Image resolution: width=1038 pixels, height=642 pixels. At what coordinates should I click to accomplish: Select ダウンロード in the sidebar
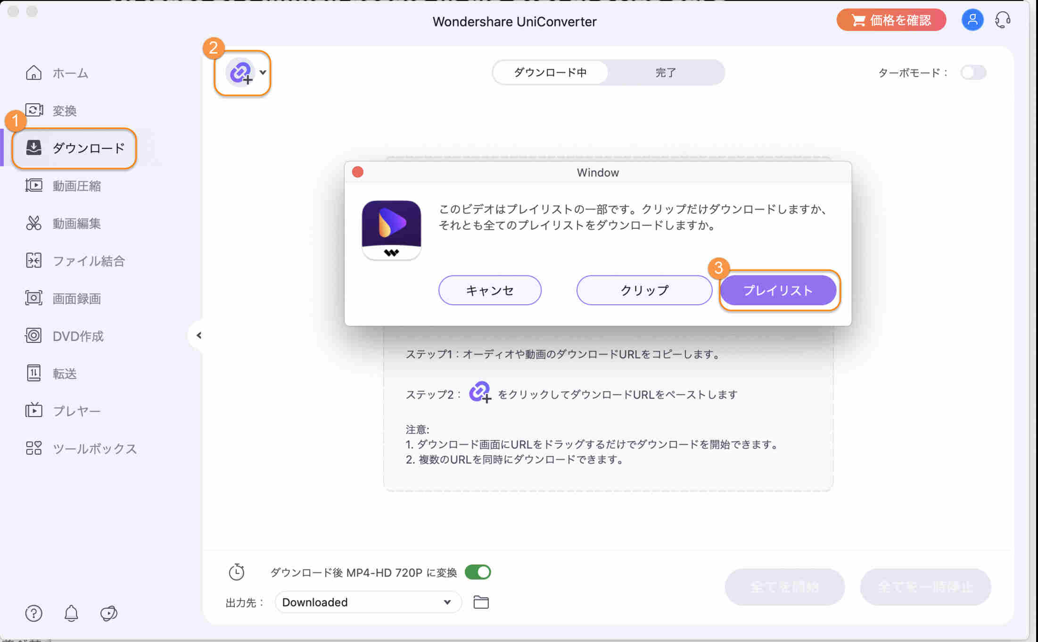[x=74, y=148]
